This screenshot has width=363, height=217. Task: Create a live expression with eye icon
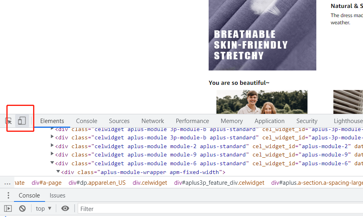coord(65,209)
